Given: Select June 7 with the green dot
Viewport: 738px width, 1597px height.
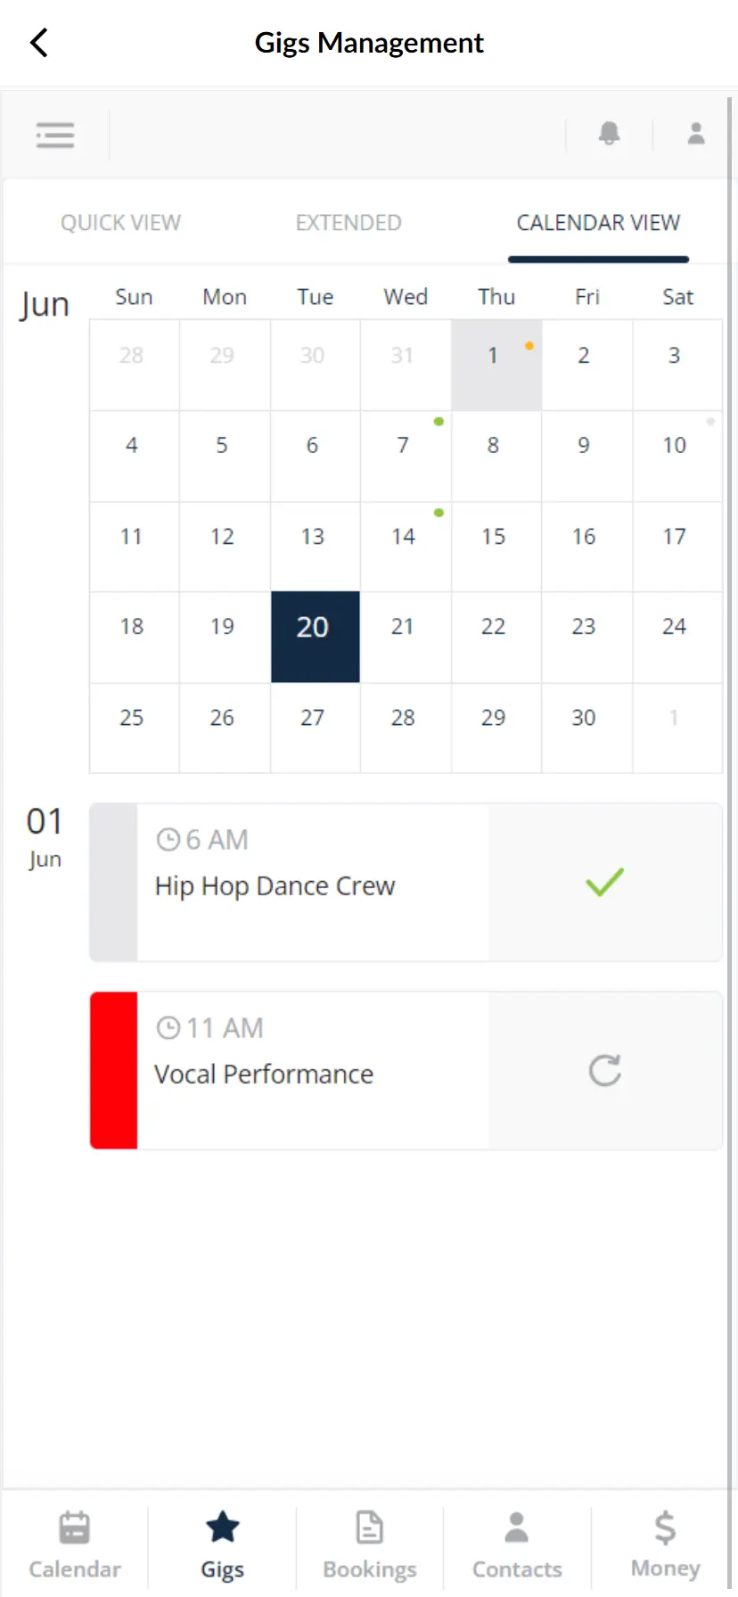Looking at the screenshot, I should [403, 445].
